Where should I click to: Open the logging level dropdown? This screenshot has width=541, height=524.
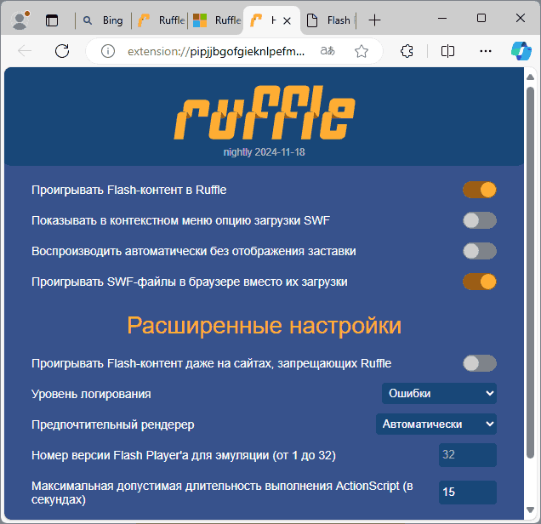click(x=439, y=393)
